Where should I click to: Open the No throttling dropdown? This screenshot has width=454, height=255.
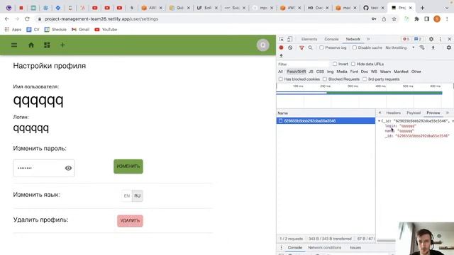click(x=399, y=47)
